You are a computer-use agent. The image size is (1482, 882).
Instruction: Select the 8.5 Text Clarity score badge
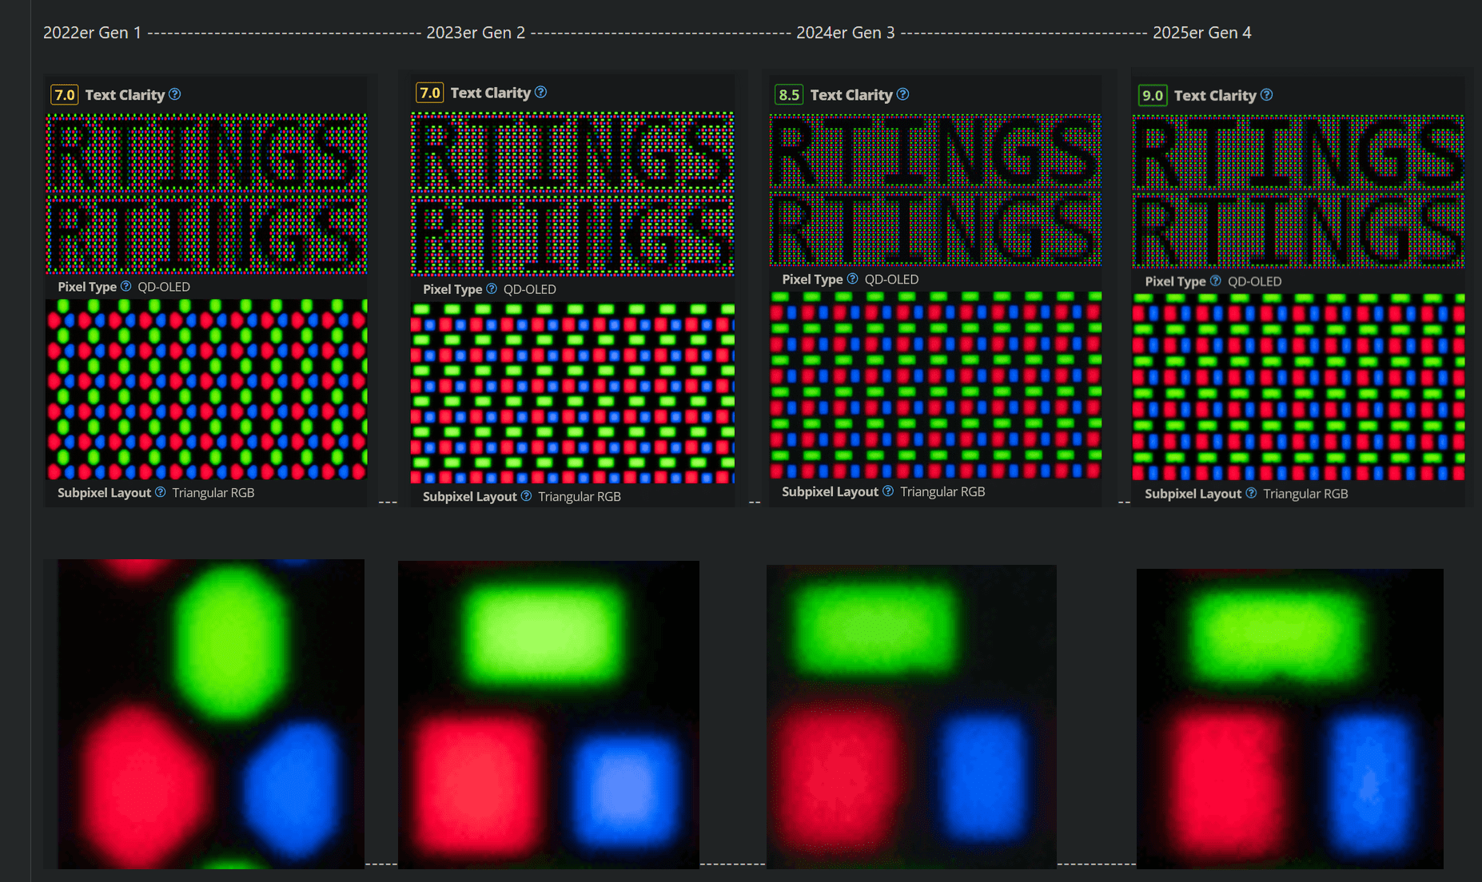(789, 95)
